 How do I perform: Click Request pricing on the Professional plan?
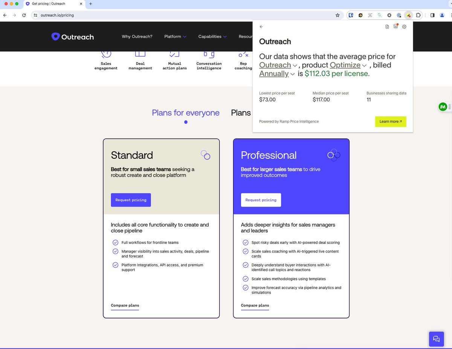pyautogui.click(x=261, y=200)
